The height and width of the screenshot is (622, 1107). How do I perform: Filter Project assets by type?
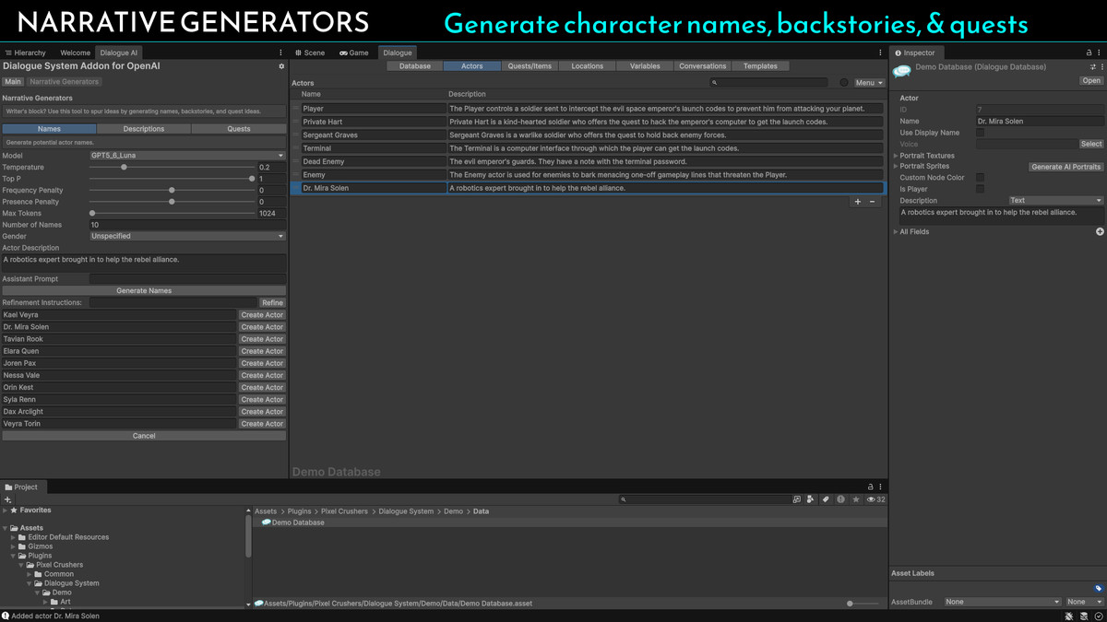click(x=811, y=499)
